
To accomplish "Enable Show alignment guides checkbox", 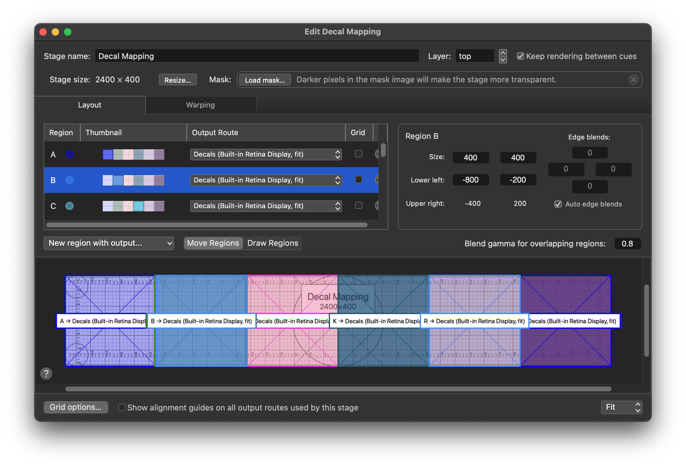I will [122, 407].
